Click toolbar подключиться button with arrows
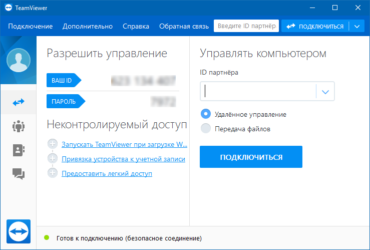 (x=315, y=26)
